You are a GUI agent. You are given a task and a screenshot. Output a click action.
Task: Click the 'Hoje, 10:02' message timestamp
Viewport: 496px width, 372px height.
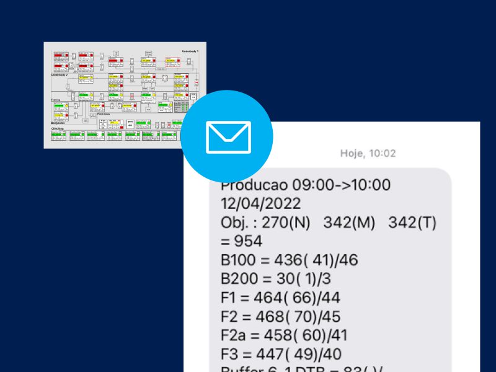coord(368,153)
